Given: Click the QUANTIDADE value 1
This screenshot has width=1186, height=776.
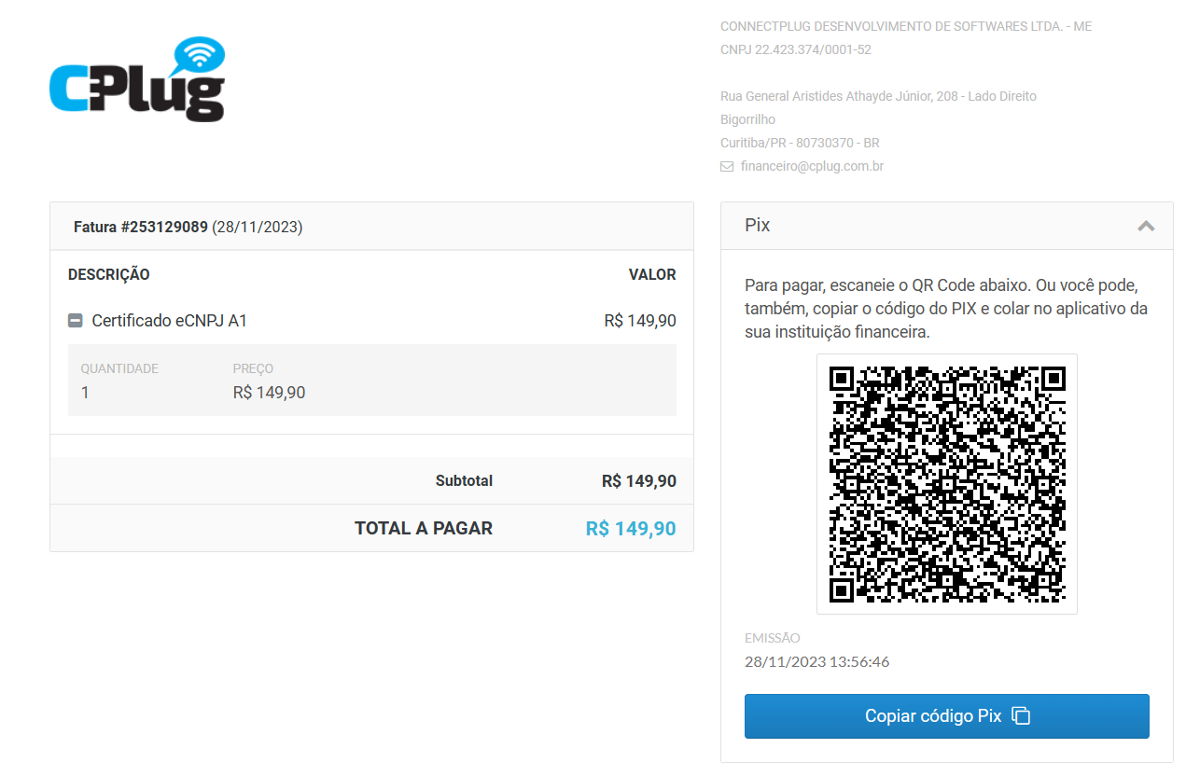Looking at the screenshot, I should pyautogui.click(x=85, y=393).
